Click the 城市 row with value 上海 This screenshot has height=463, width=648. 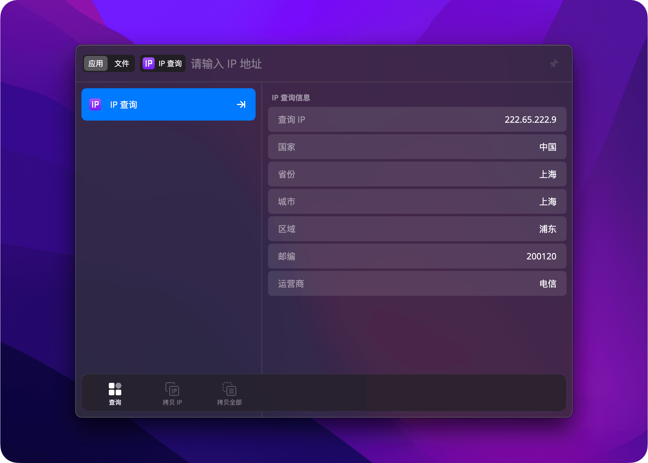pyautogui.click(x=417, y=202)
